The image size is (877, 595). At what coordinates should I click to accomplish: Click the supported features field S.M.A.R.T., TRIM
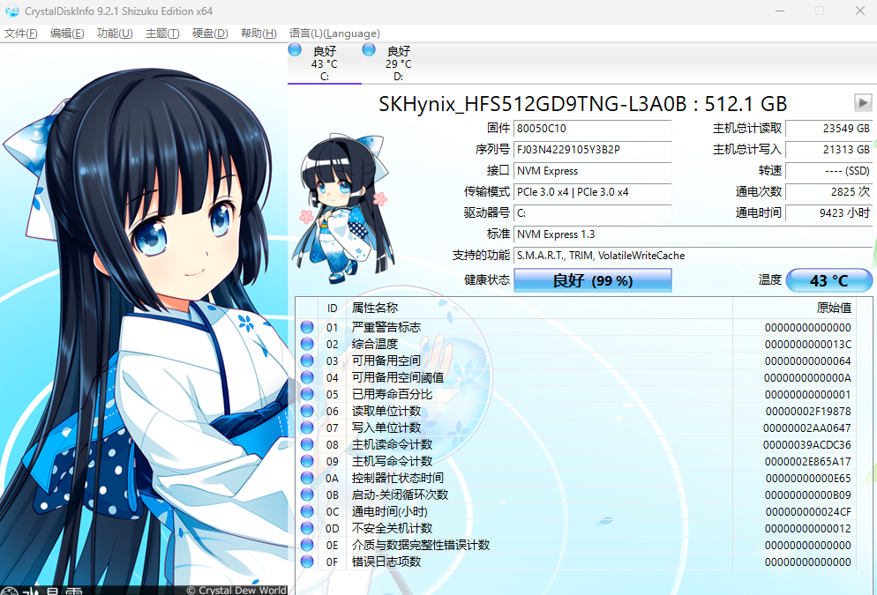(693, 256)
